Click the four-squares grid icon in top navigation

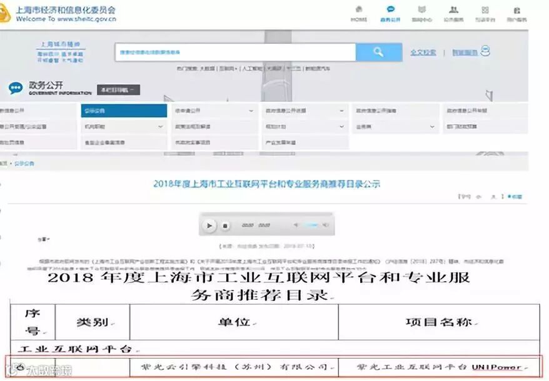click(485, 10)
